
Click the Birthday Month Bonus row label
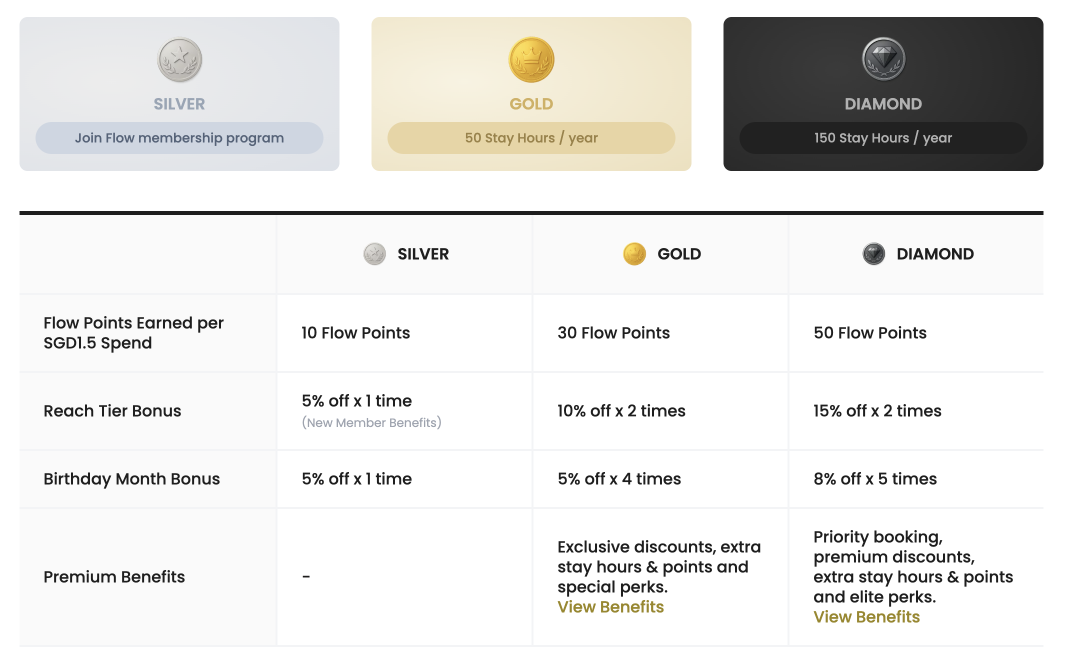131,479
